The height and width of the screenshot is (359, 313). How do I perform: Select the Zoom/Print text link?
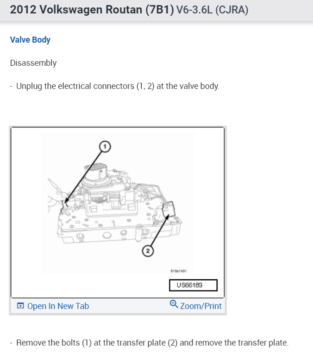[x=200, y=306]
